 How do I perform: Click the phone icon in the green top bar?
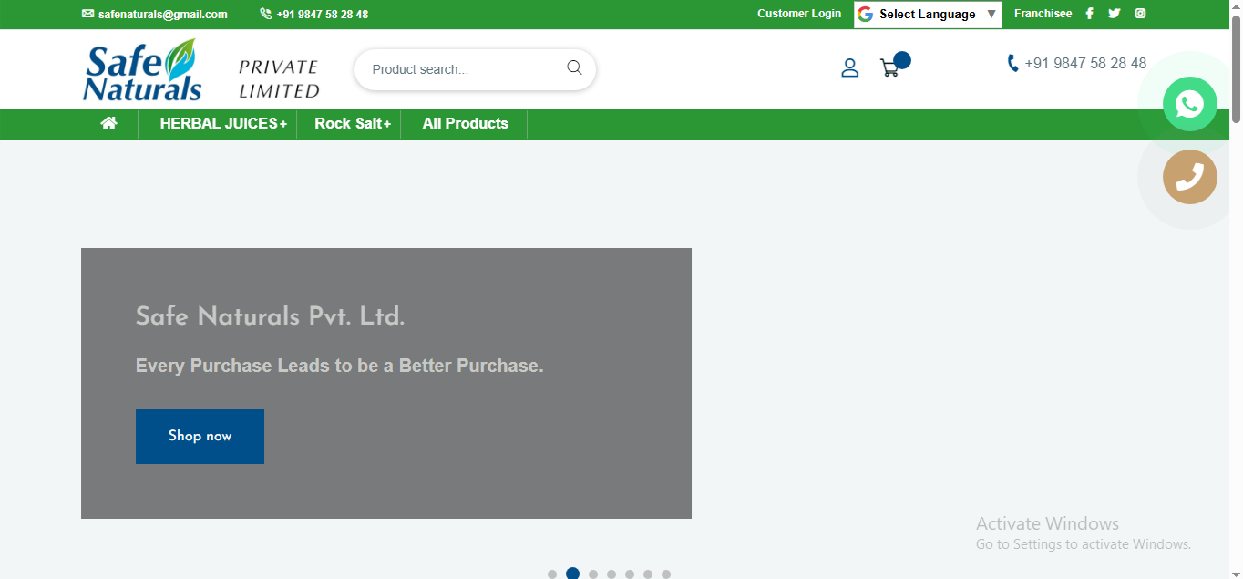[x=265, y=14]
